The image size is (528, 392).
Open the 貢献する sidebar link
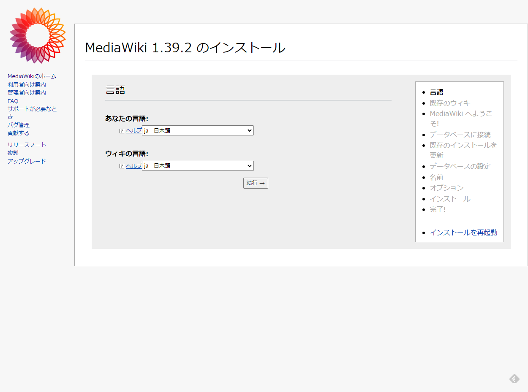click(18, 133)
